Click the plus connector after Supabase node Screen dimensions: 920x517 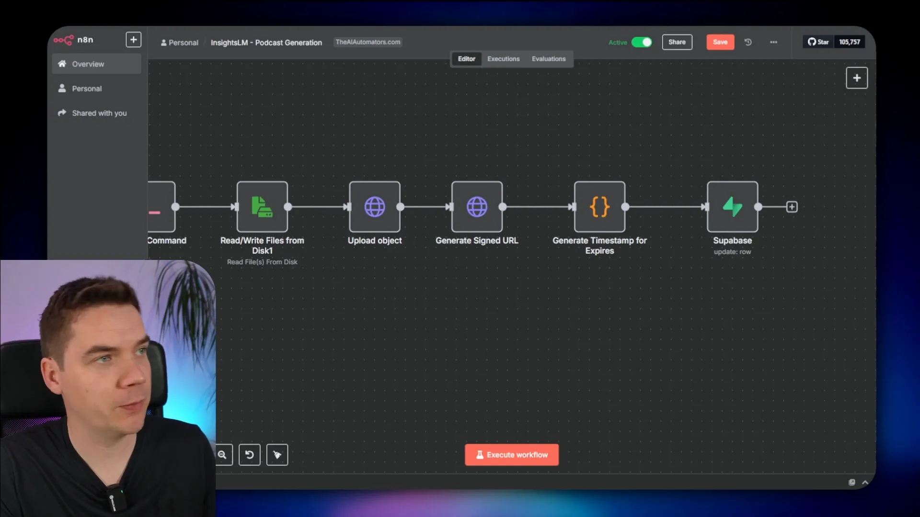pyautogui.click(x=792, y=207)
